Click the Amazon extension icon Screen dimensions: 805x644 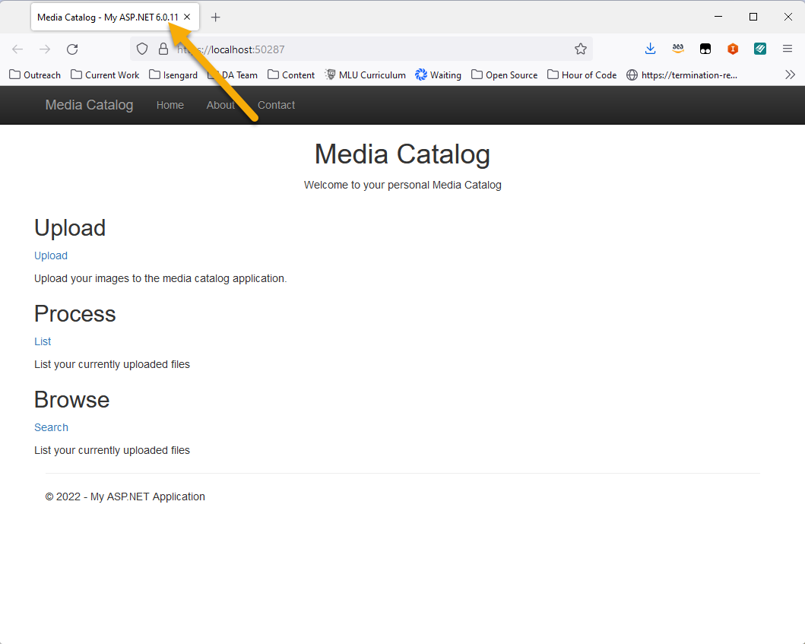[678, 49]
